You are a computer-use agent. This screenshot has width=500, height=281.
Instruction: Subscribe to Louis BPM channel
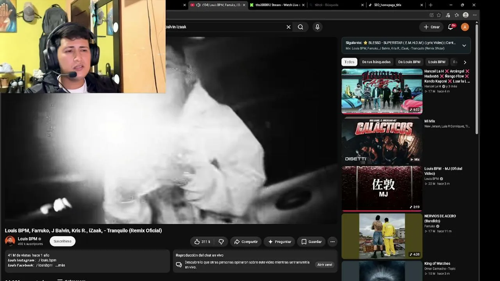click(x=62, y=241)
